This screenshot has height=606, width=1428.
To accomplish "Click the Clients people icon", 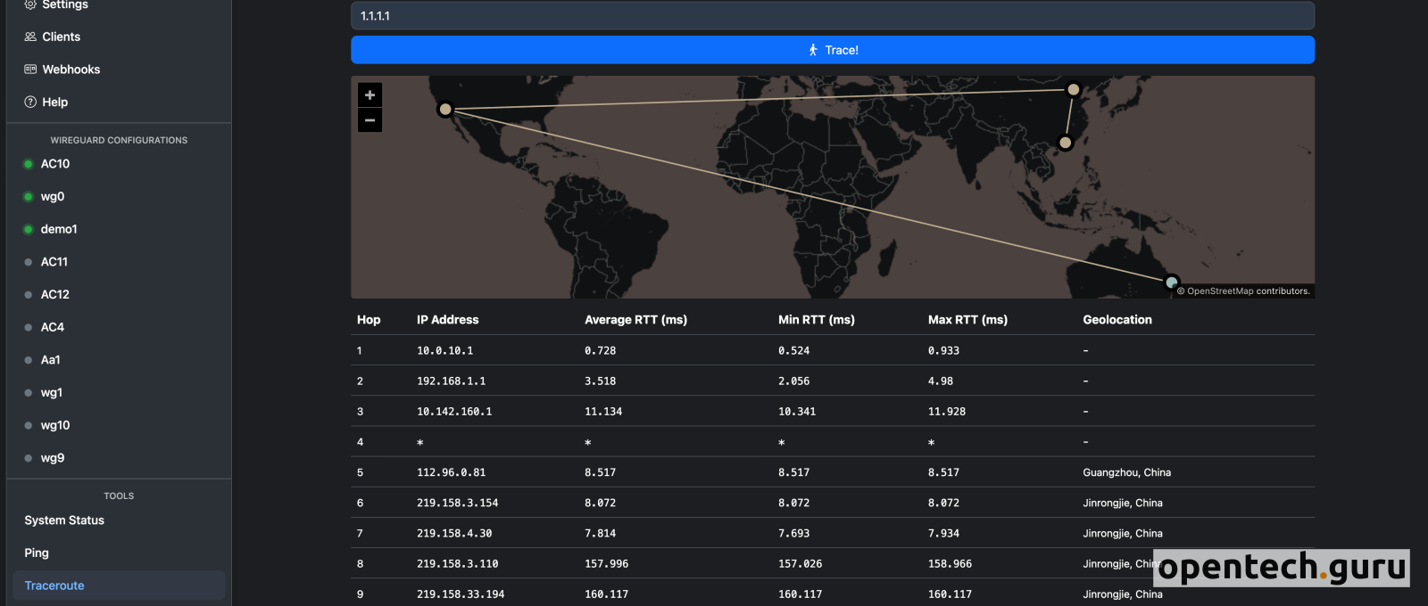I will click(x=30, y=37).
